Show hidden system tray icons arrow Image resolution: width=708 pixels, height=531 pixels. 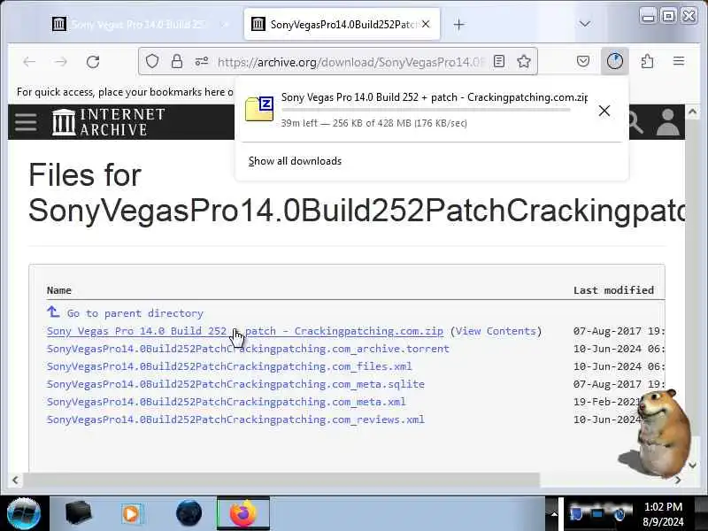click(554, 514)
